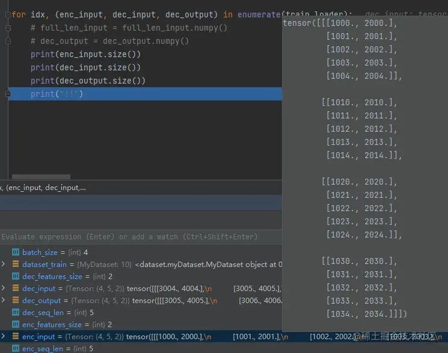The height and width of the screenshot is (353, 448).
Task: Collapse the for loop fold marker
Action: [x=8, y=14]
